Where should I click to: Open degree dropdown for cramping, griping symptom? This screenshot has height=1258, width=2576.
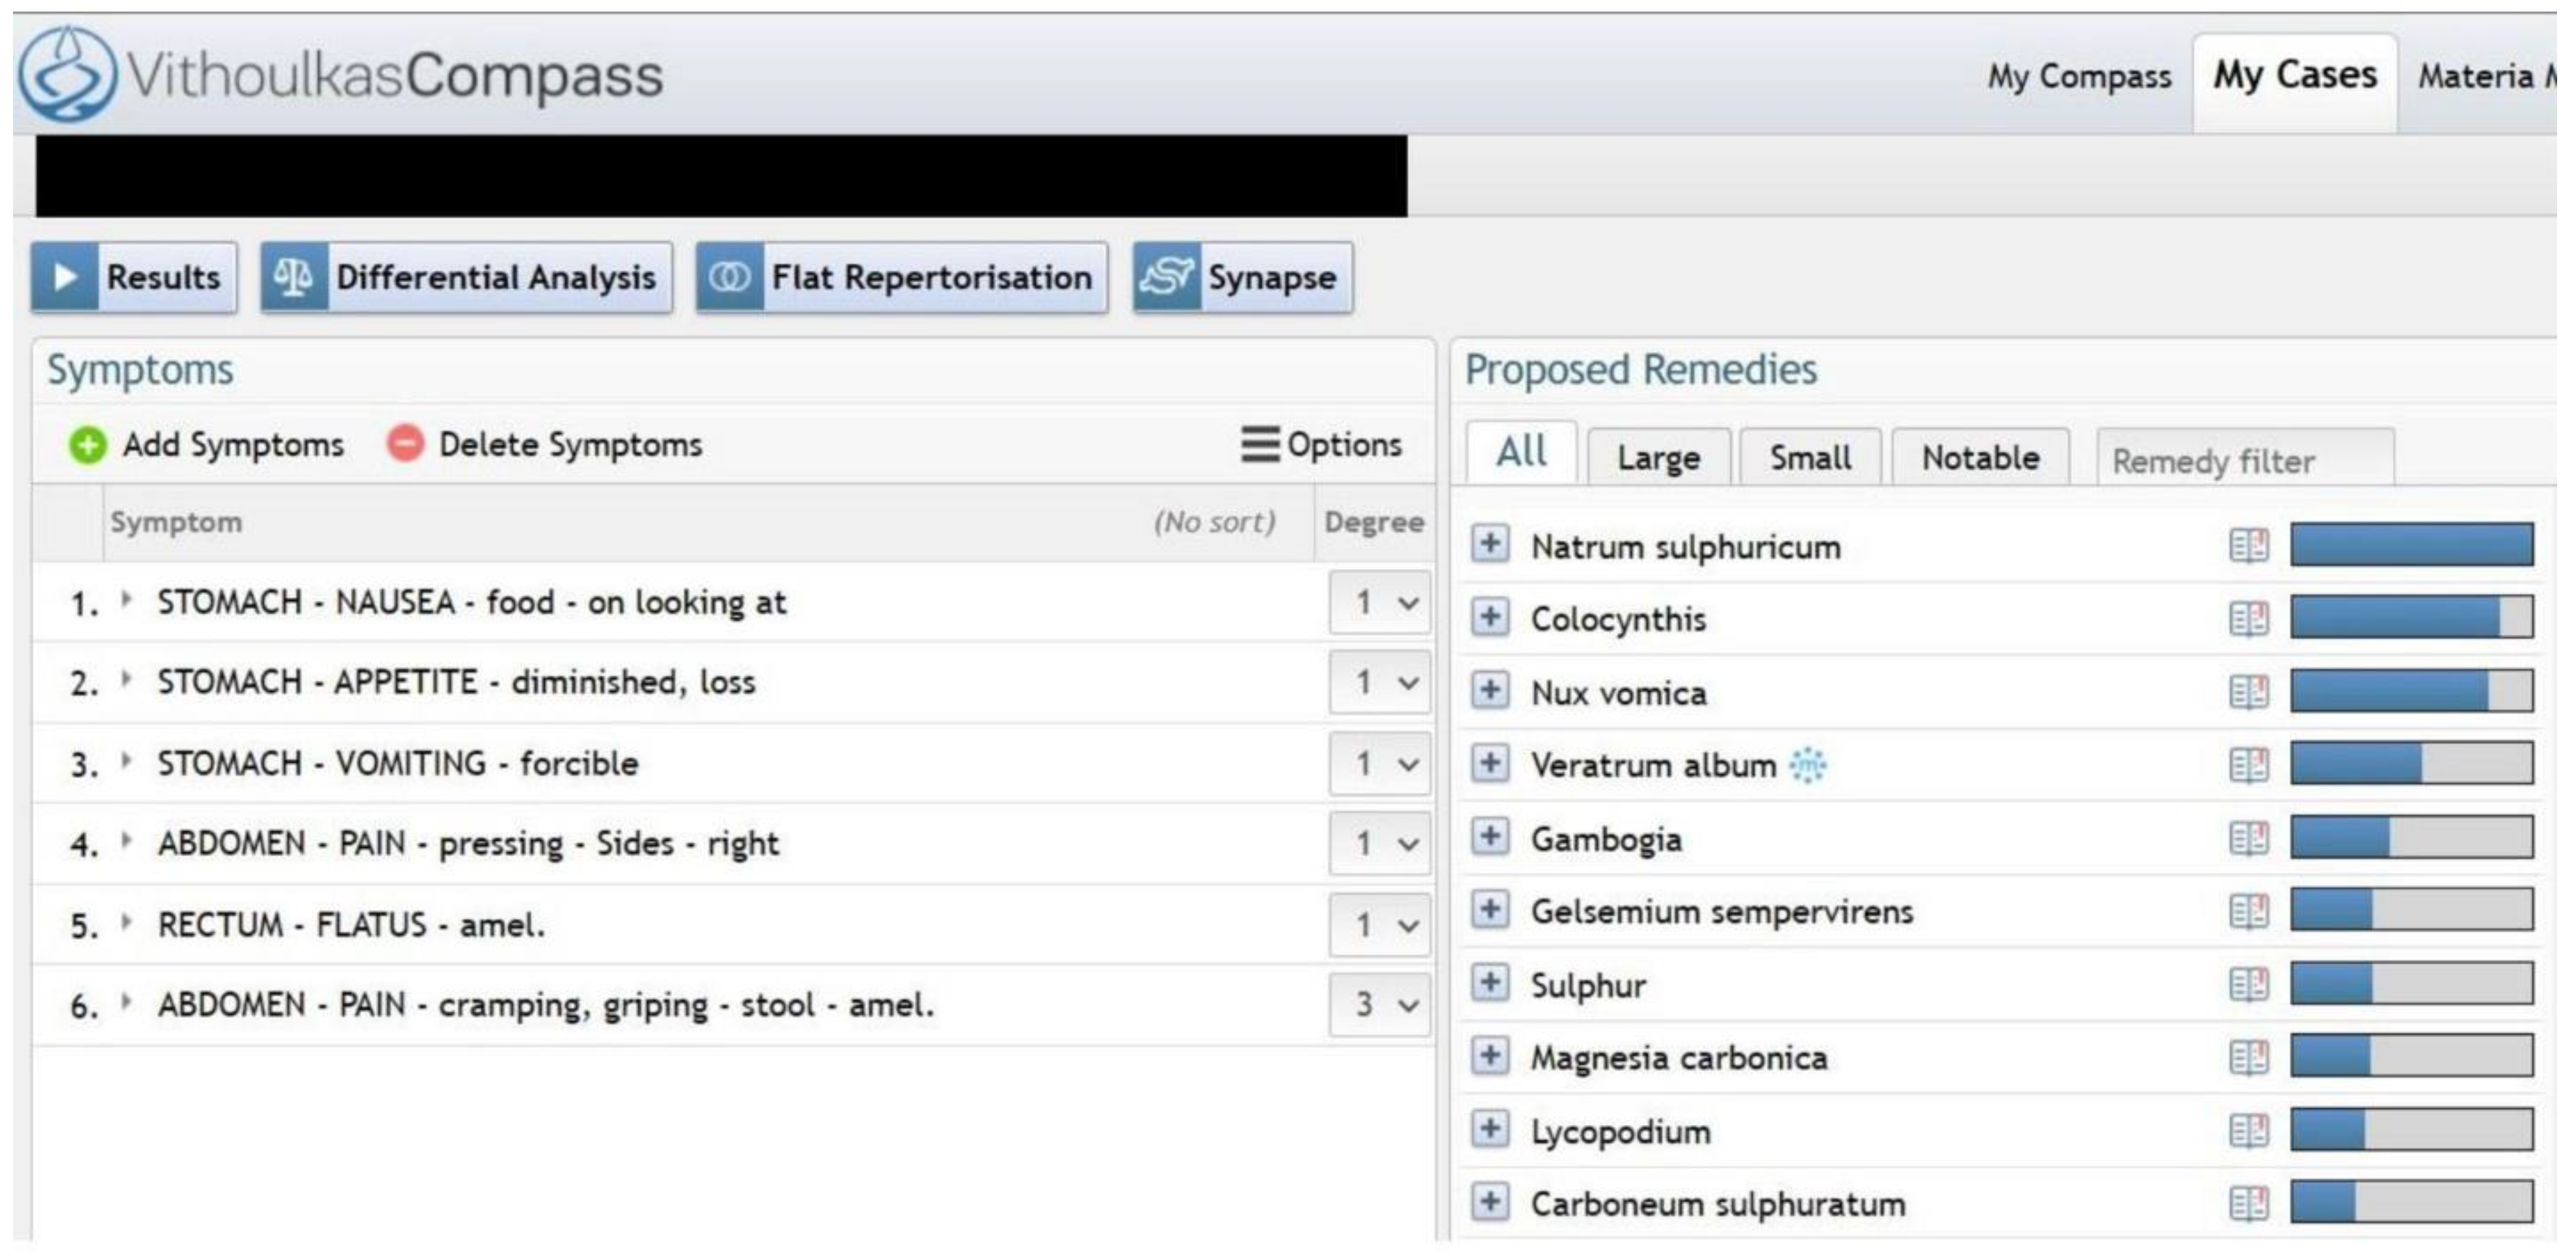pyautogui.click(x=1380, y=1004)
